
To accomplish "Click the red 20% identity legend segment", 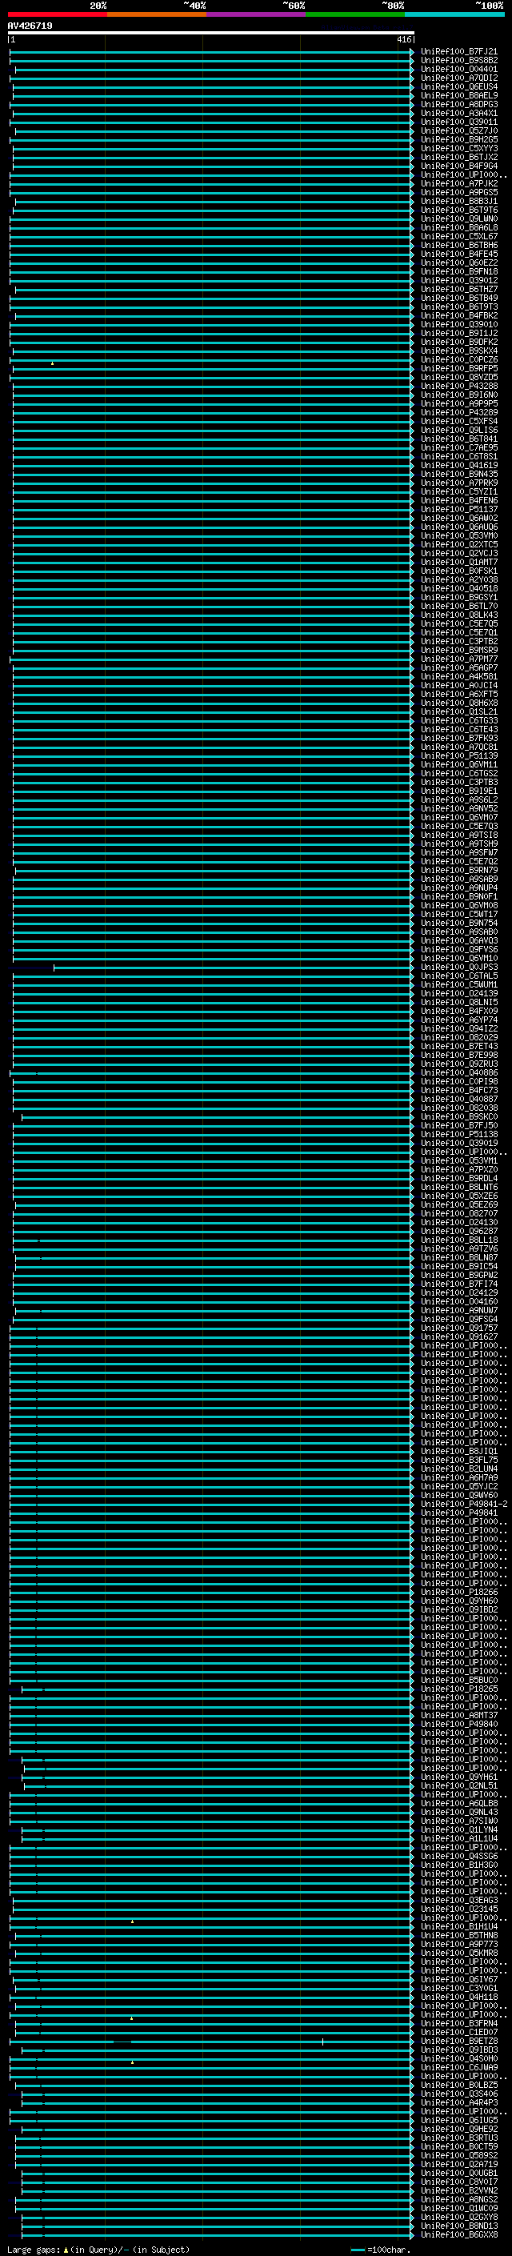I will [x=57, y=14].
